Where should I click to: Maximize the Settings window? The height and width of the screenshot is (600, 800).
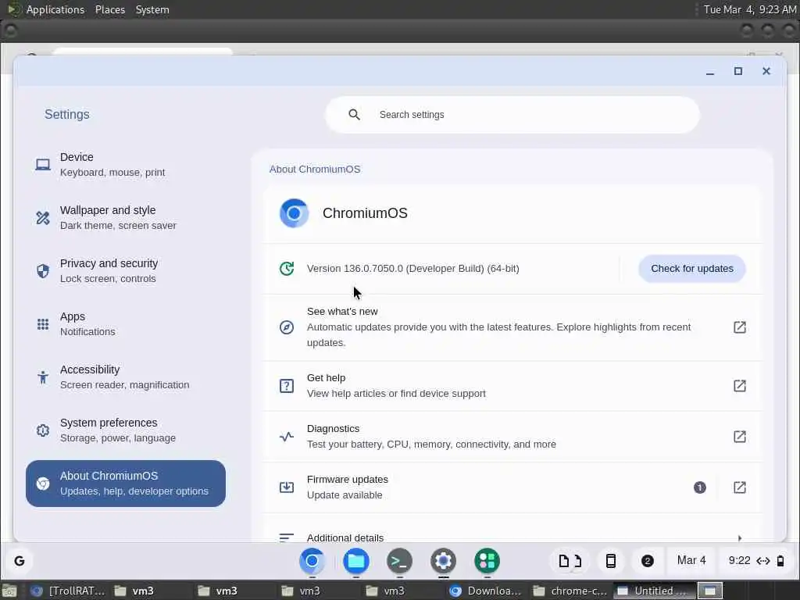pyautogui.click(x=738, y=71)
